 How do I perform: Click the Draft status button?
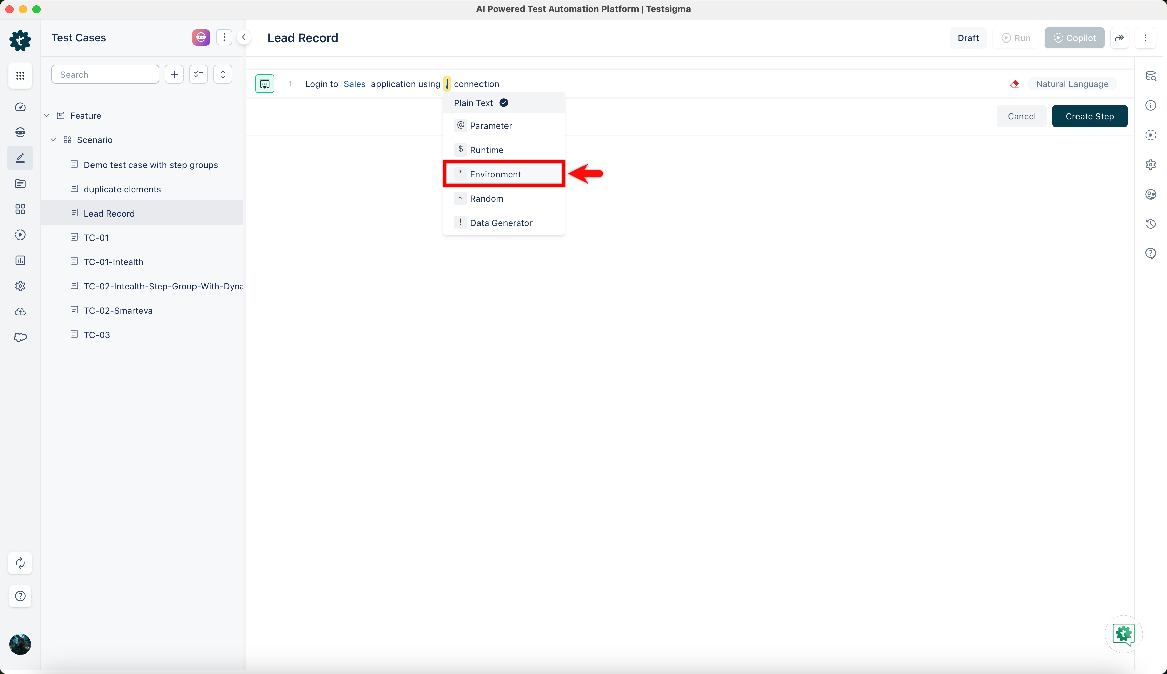[968, 38]
